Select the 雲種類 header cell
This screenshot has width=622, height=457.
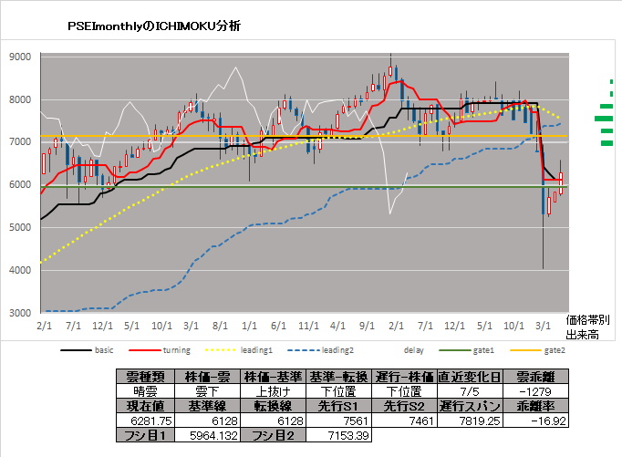tap(146, 377)
